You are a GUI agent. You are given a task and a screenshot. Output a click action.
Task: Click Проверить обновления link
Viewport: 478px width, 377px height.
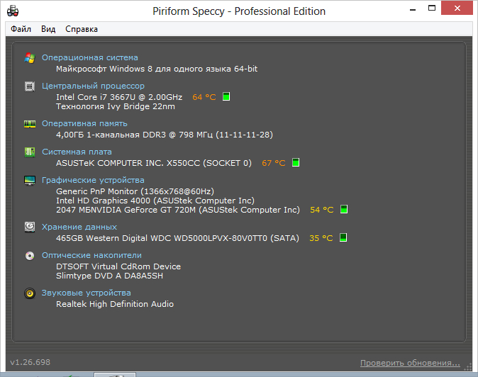click(x=410, y=363)
